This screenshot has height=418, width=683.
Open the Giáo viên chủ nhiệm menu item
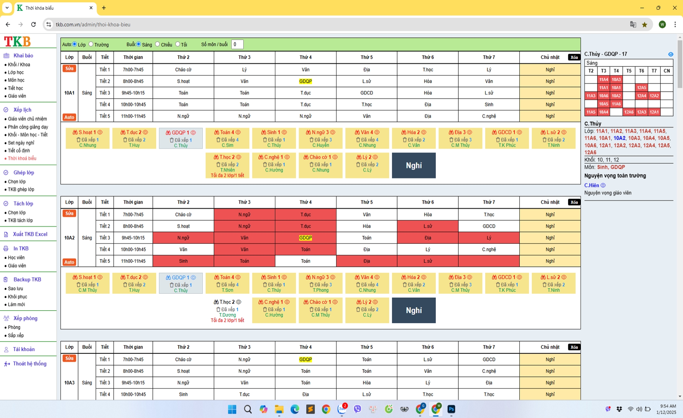click(27, 119)
